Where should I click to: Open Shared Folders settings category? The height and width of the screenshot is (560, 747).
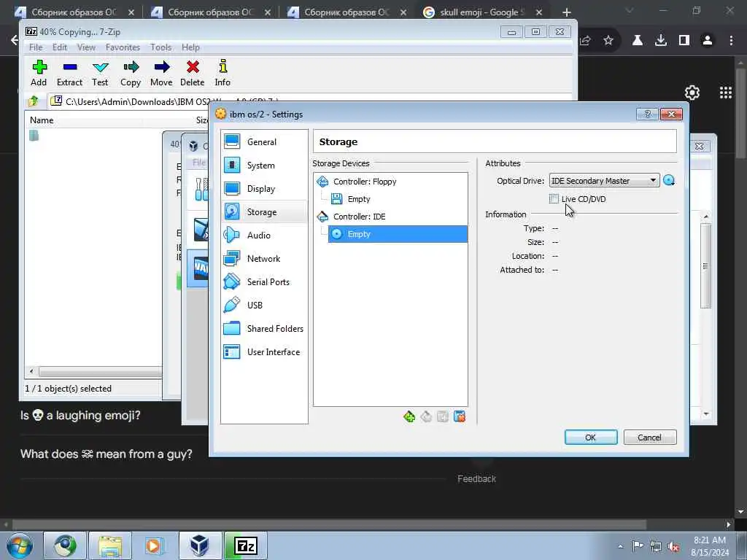pyautogui.click(x=264, y=329)
